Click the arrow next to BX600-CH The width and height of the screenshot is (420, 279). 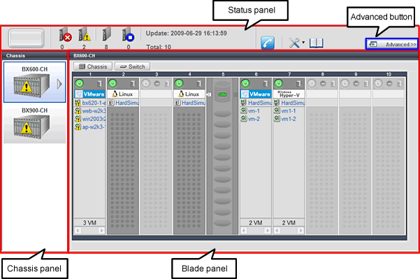coord(59,84)
